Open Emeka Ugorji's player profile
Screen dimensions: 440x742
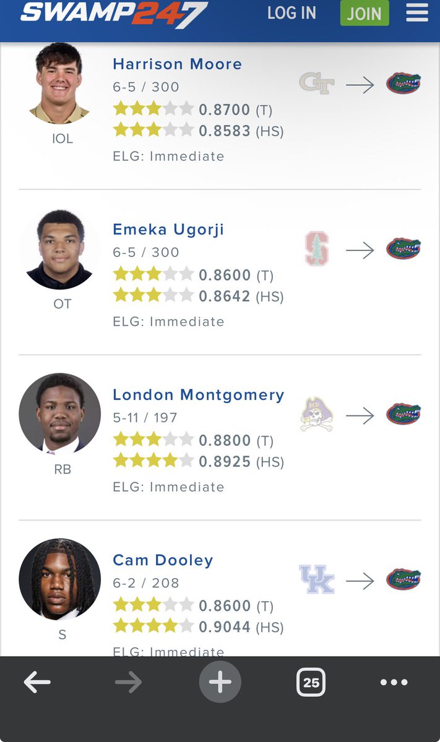coord(168,229)
